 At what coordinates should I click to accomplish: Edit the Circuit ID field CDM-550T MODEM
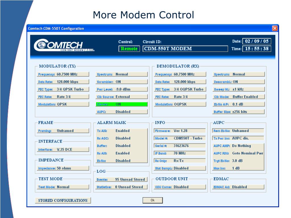click(x=185, y=49)
